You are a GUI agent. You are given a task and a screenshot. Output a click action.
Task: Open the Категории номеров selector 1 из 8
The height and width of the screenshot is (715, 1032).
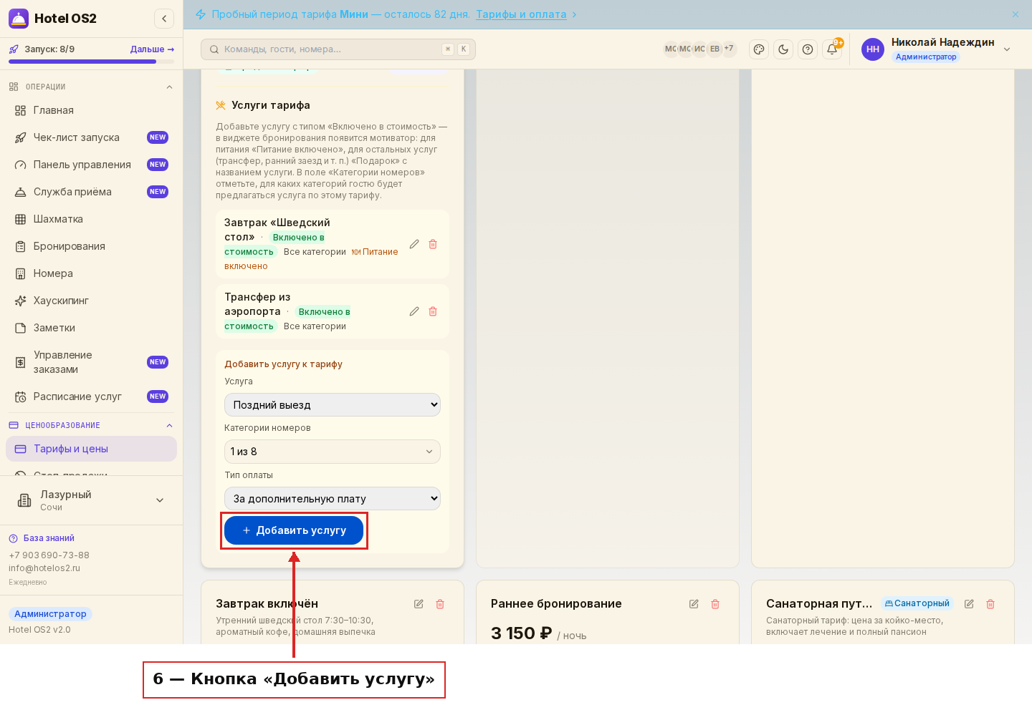pyautogui.click(x=333, y=452)
